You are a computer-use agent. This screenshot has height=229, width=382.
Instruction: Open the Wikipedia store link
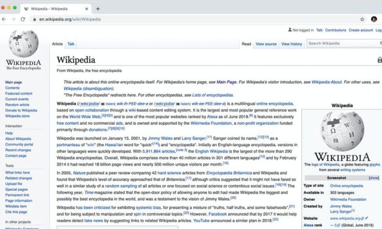(x=17, y=116)
